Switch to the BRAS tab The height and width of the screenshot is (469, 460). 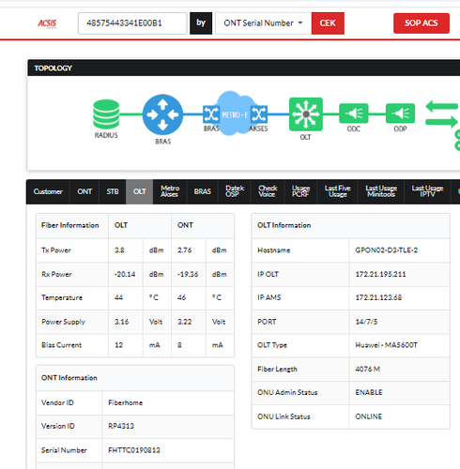(203, 191)
